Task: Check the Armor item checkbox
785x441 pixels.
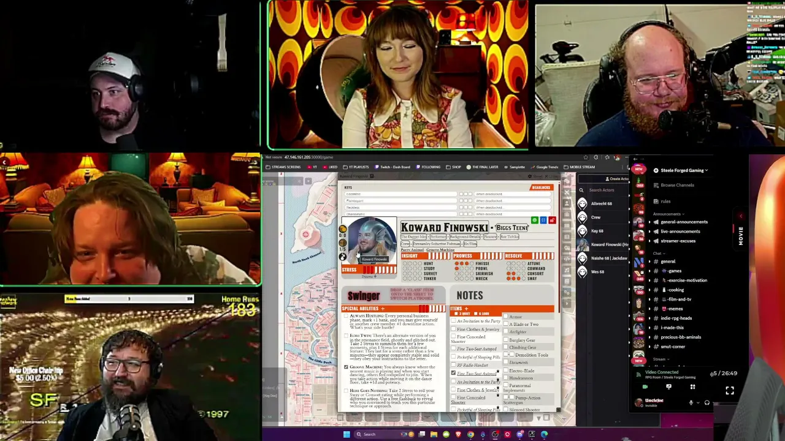Action: pos(505,317)
